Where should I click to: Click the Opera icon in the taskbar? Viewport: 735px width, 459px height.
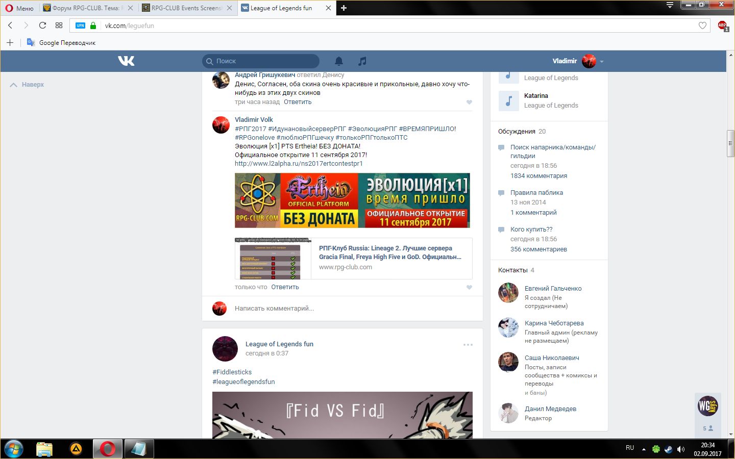[x=108, y=449]
